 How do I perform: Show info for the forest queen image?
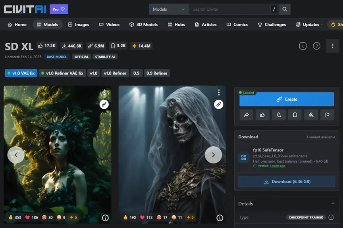point(105,218)
